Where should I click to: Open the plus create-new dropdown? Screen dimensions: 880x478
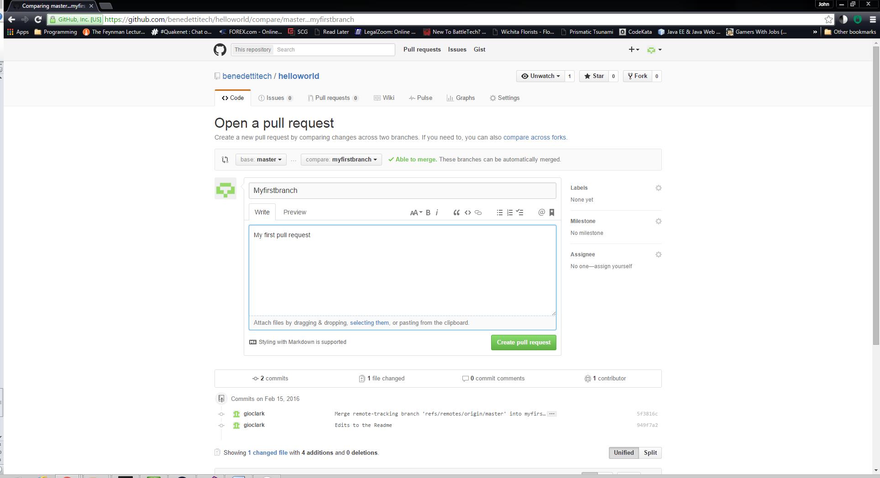click(x=634, y=50)
